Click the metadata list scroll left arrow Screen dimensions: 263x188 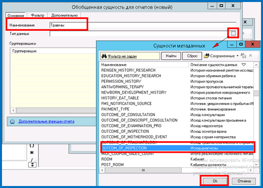(x=102, y=170)
